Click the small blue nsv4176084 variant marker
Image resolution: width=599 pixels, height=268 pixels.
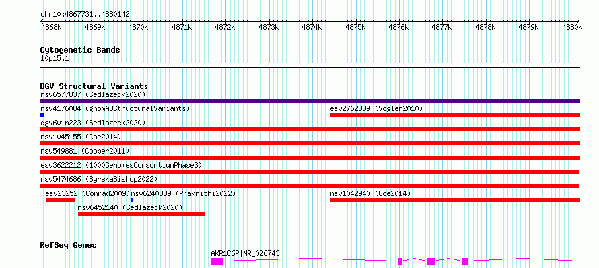pyautogui.click(x=42, y=115)
